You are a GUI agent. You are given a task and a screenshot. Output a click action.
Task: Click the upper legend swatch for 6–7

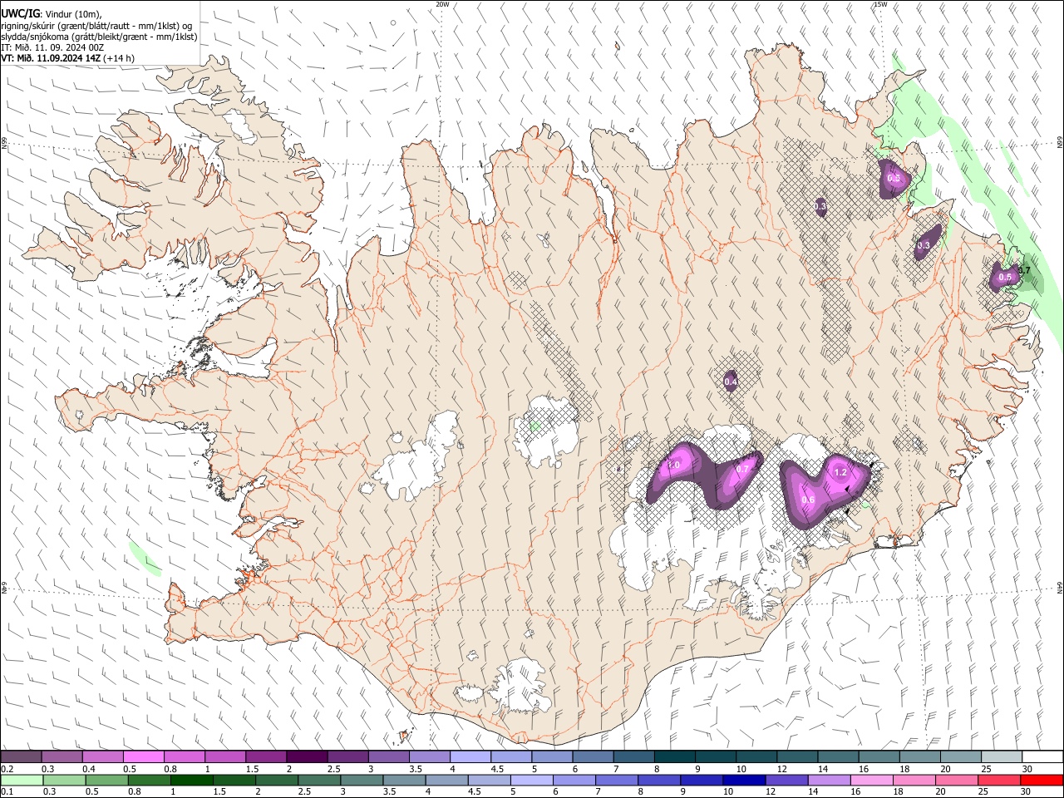tap(593, 757)
